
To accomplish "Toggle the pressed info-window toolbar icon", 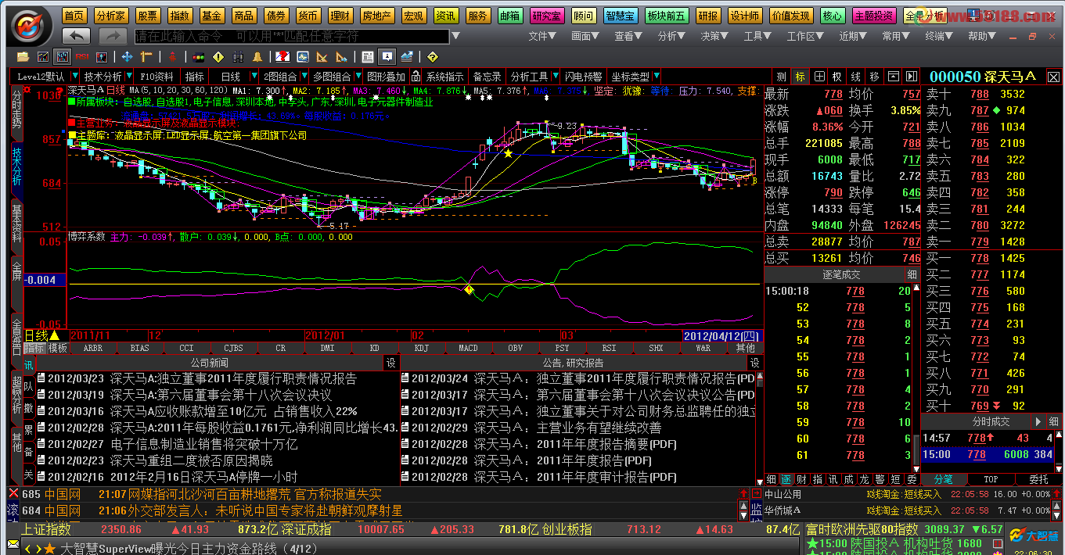I will pyautogui.click(x=387, y=57).
